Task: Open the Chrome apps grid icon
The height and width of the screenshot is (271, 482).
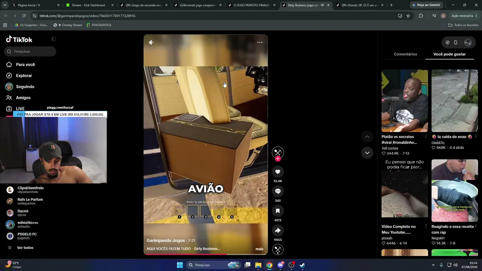Action: 5,25
